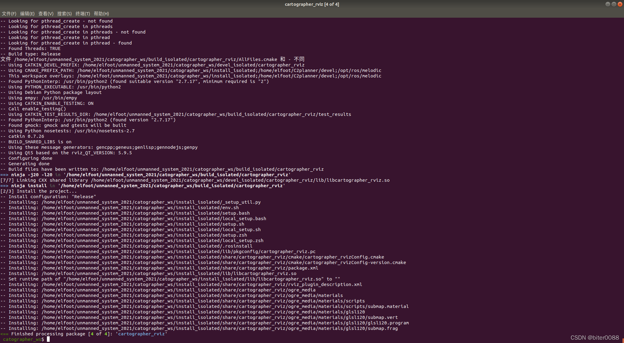Open the 查看(V) menu
This screenshot has width=624, height=343.
point(46,14)
